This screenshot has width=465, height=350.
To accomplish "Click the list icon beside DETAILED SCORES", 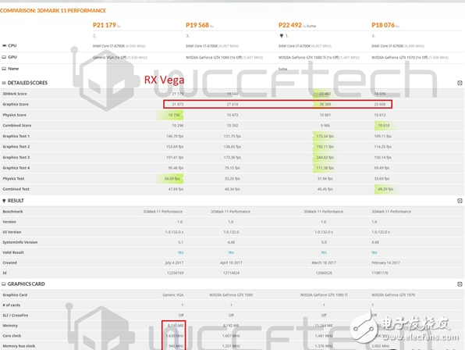I will tap(4, 83).
